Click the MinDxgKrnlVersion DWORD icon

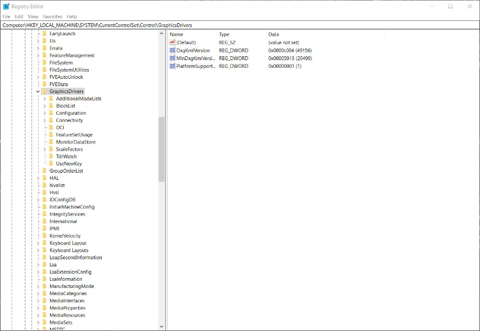[x=172, y=58]
